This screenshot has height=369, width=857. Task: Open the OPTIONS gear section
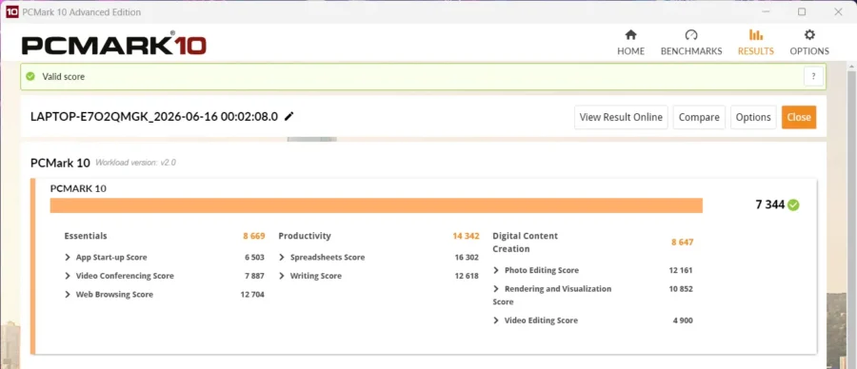click(x=809, y=43)
